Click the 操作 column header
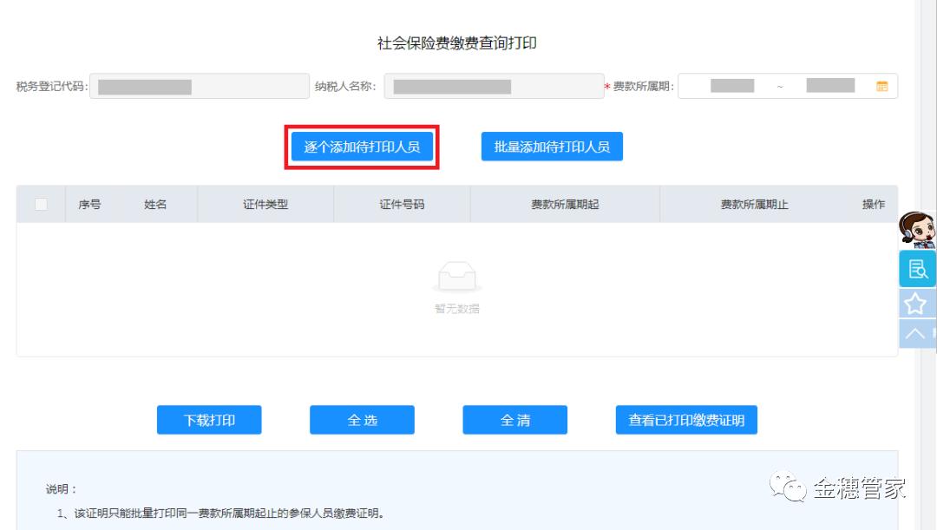Screen dimensions: 937x530 (875, 203)
